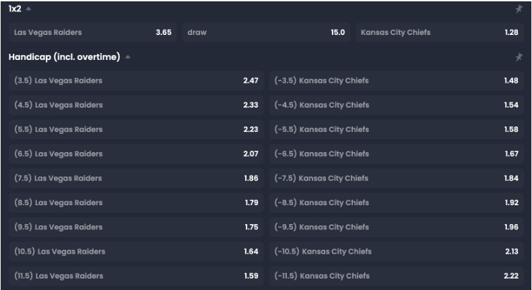Pick (-10.5) Kansas City Chiefs at 2.13
The height and width of the screenshot is (290, 532).
pos(396,252)
